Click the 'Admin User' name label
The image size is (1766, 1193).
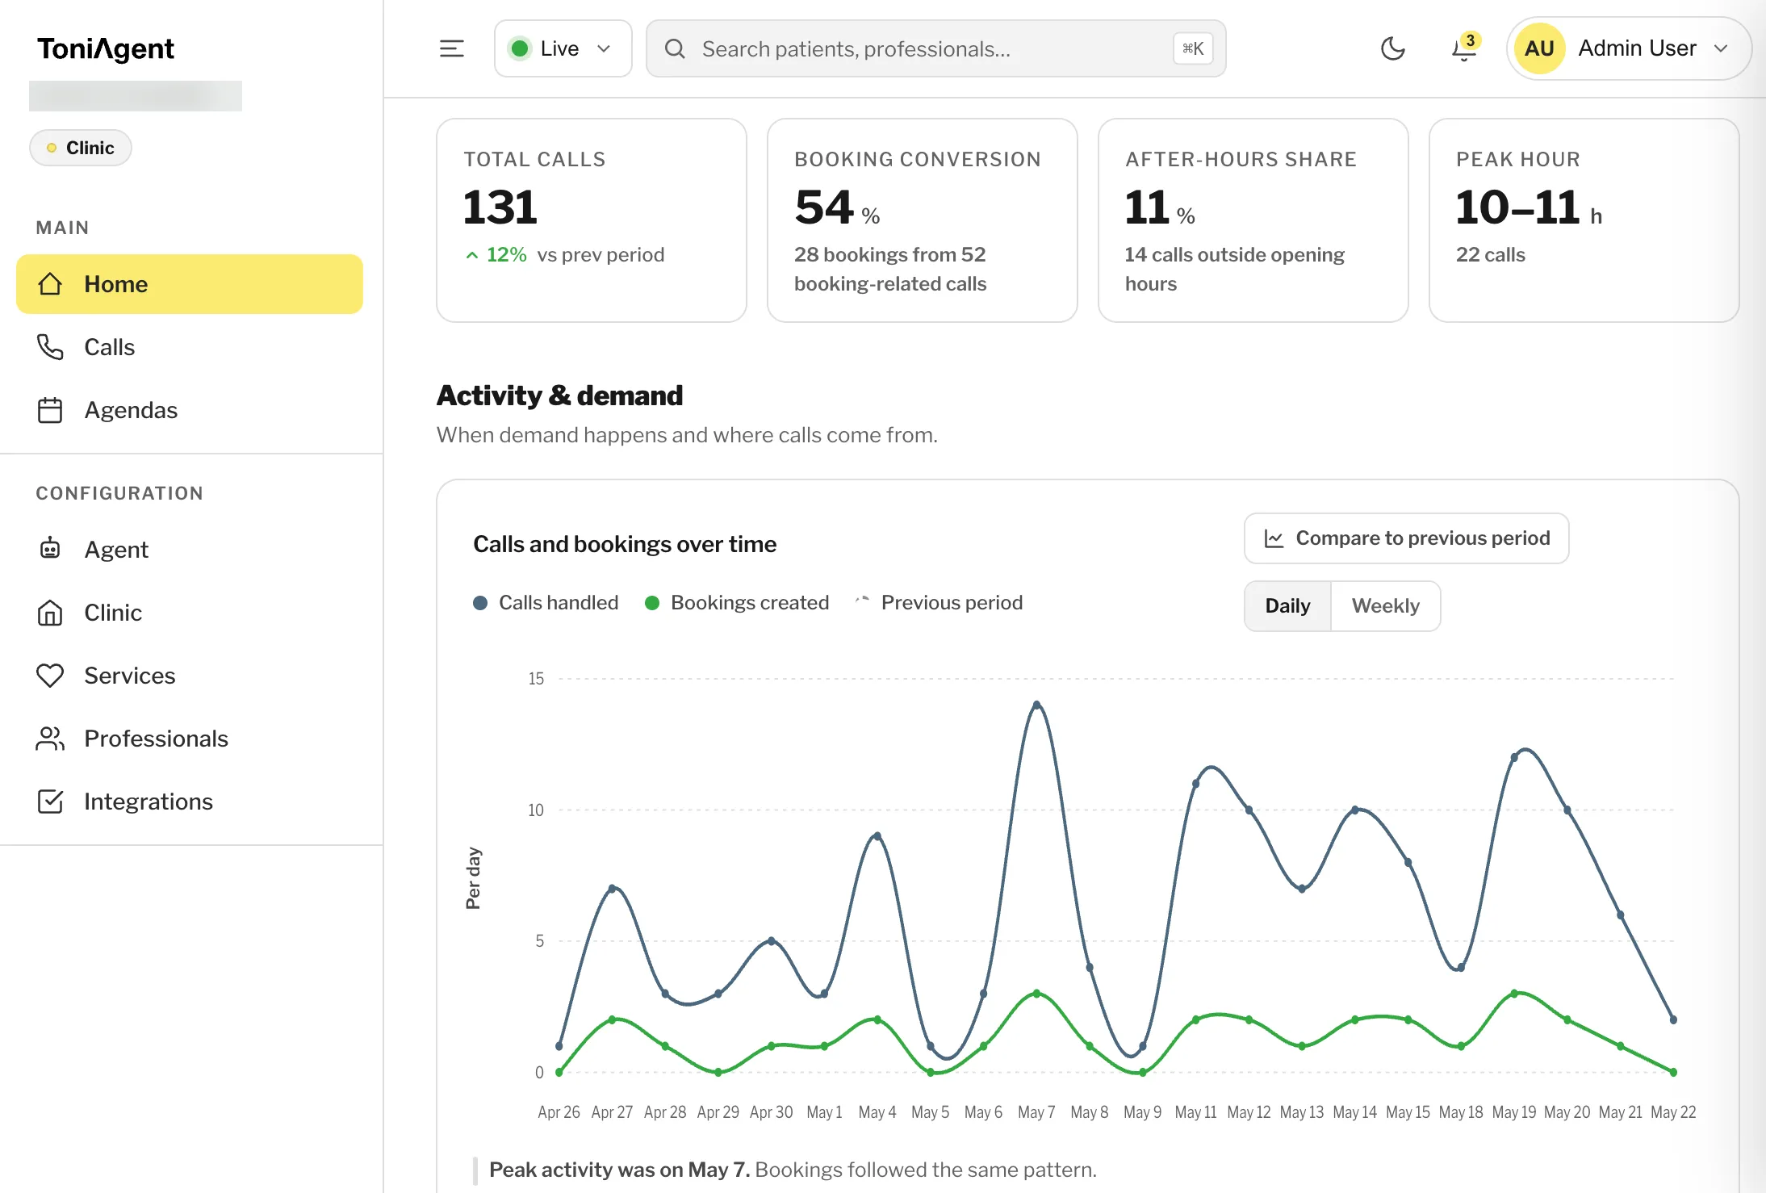click(1637, 48)
